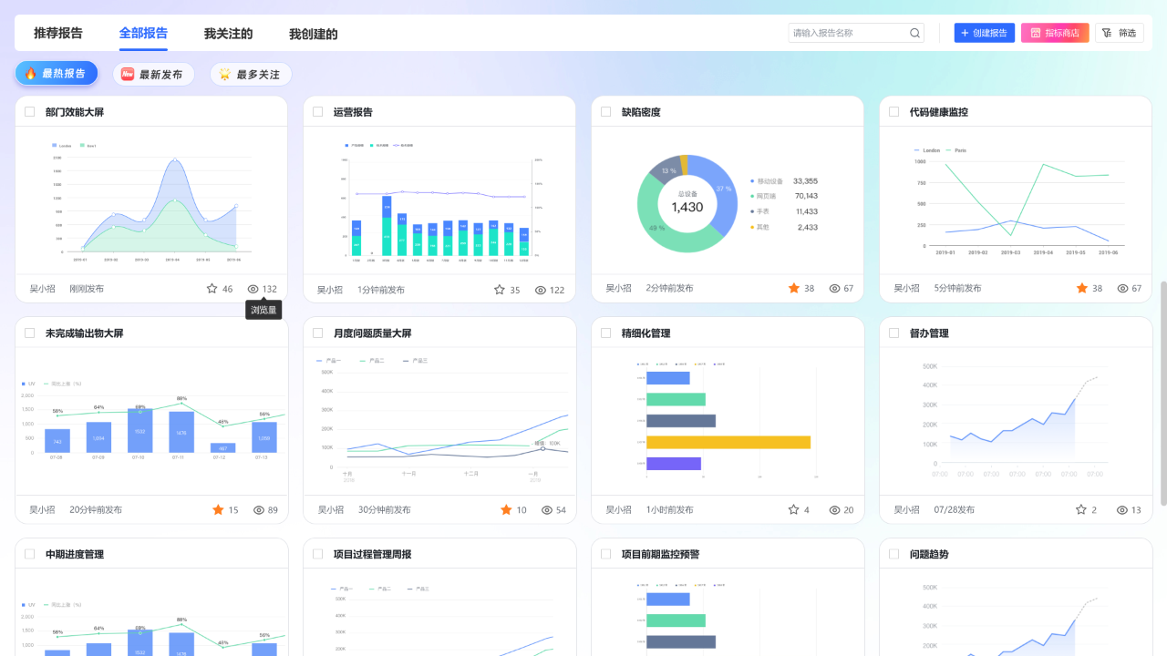The image size is (1167, 656).
Task: Check the box beside 月度问题质量大屏
Action: coord(318,333)
